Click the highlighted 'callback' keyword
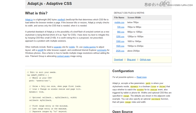 [x=156, y=99]
